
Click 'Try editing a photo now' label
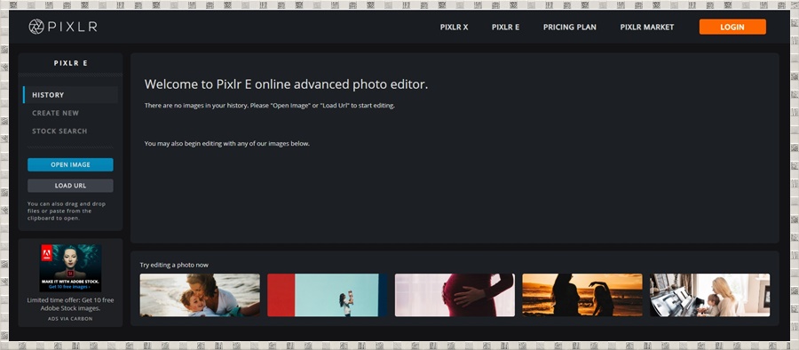pyautogui.click(x=174, y=265)
